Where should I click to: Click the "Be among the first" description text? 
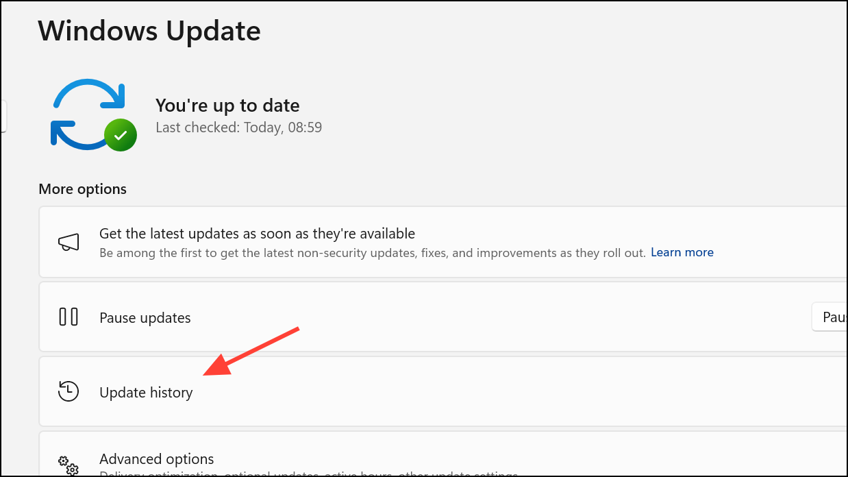click(373, 253)
